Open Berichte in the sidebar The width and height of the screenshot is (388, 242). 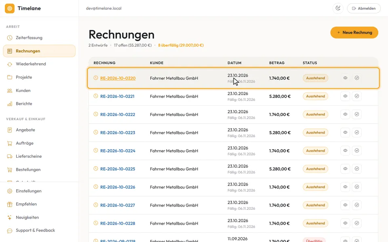39,104
